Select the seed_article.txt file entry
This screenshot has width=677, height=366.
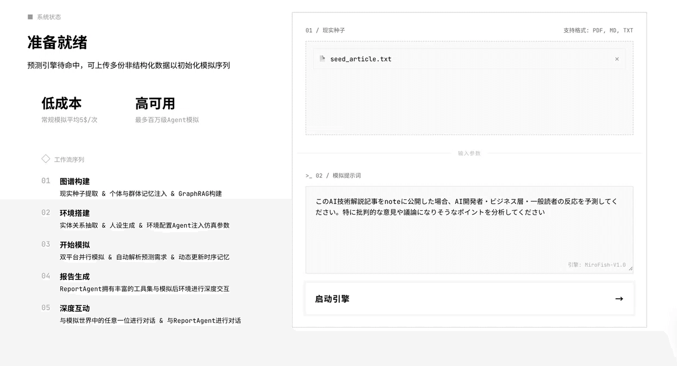pos(361,59)
